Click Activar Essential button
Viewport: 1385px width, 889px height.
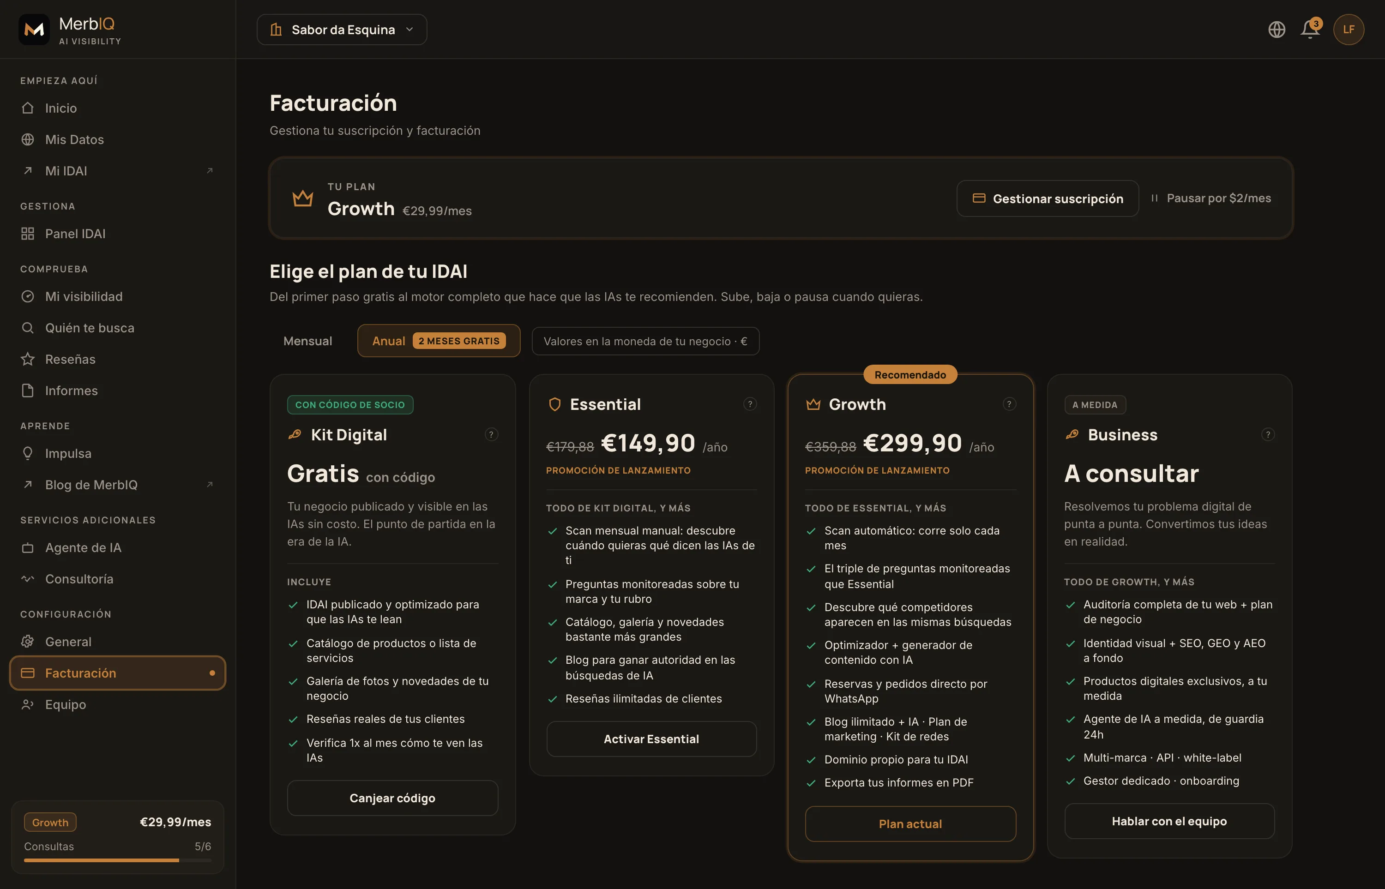(651, 739)
